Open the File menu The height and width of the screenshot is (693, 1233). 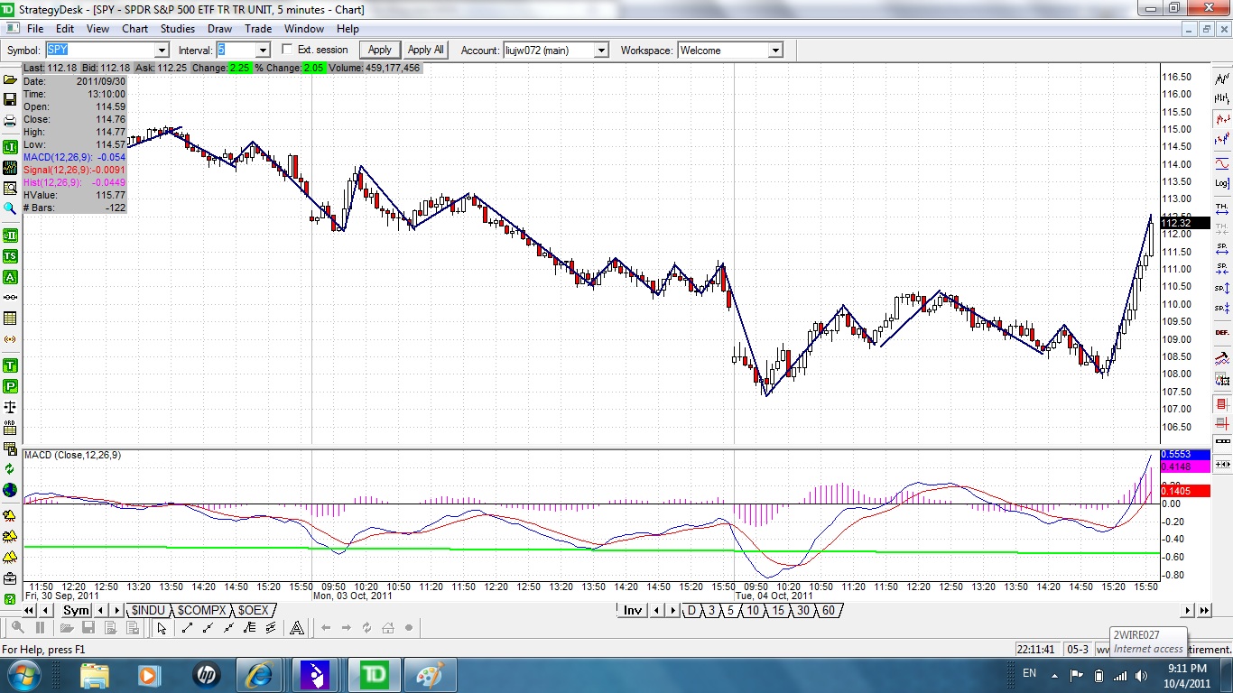[x=35, y=29]
